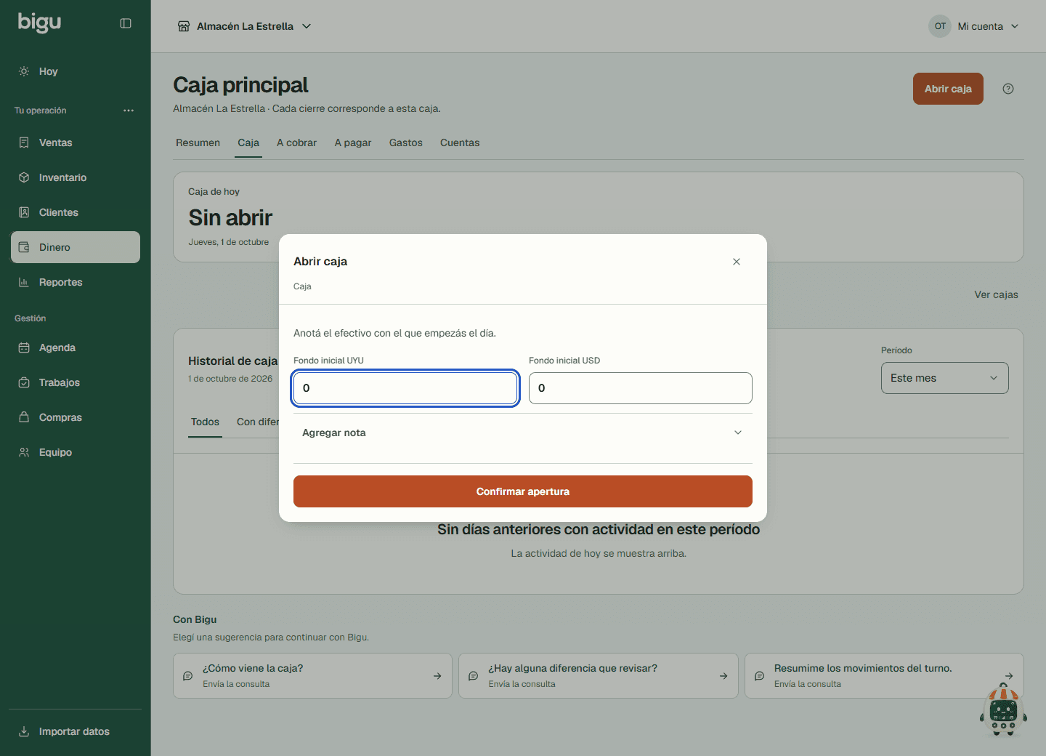
Task: Open Trabajos in the sidebar
Action: click(x=76, y=382)
